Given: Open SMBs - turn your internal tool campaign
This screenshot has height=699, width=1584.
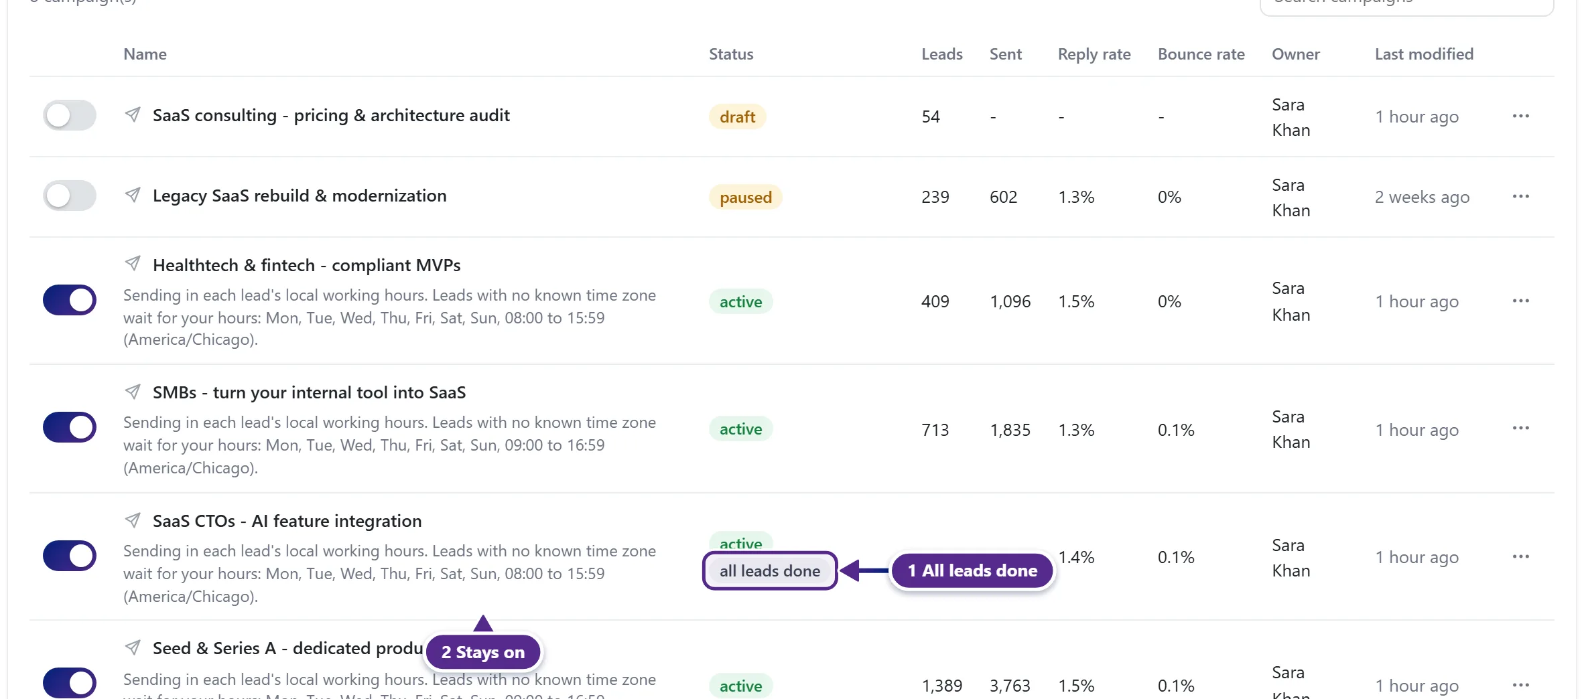Looking at the screenshot, I should [309, 392].
